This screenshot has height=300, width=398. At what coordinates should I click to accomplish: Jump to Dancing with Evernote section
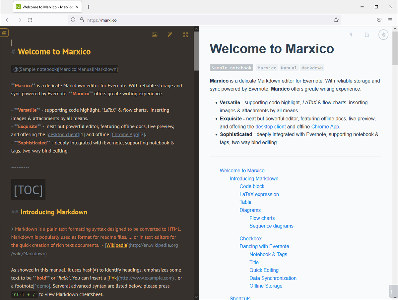pos(264,246)
